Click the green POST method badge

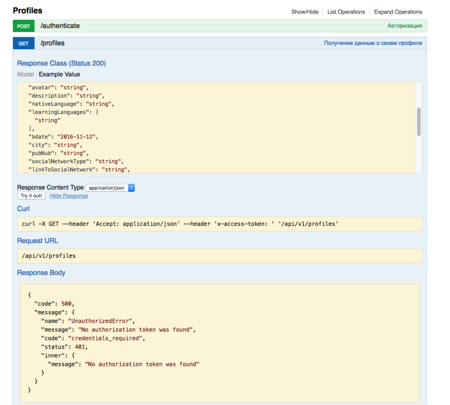tap(23, 26)
